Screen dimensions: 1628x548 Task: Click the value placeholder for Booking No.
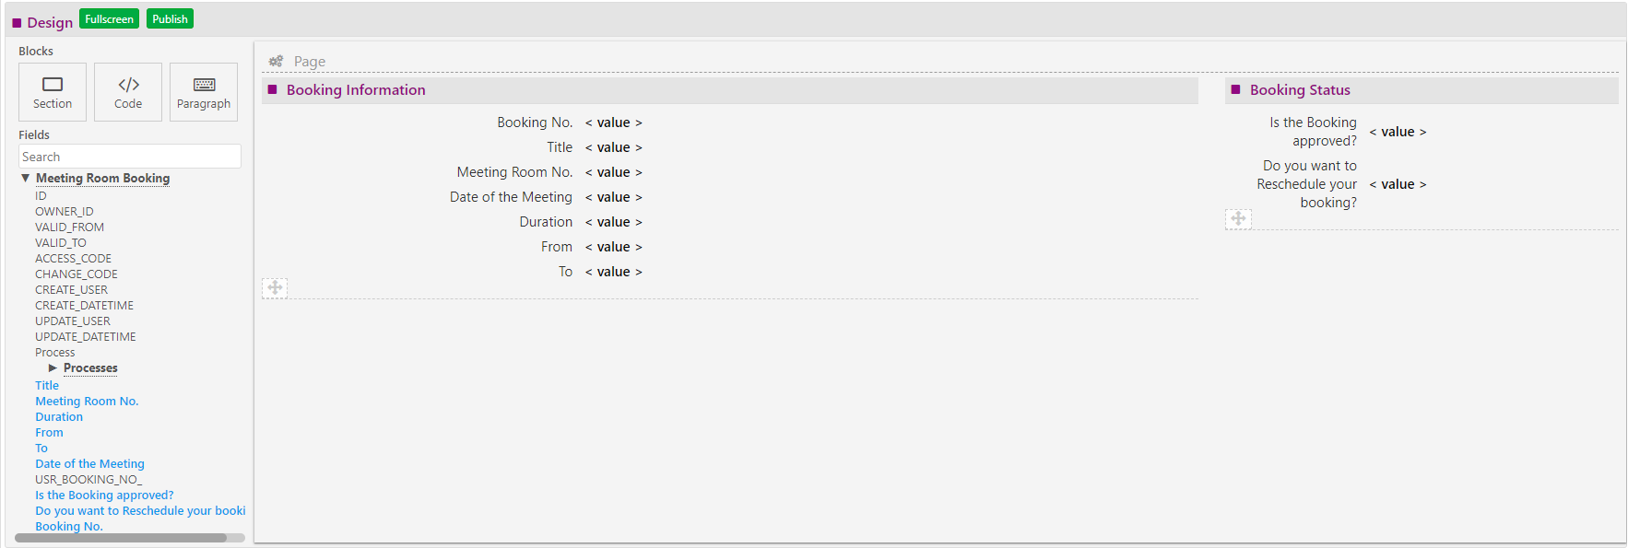(x=613, y=122)
